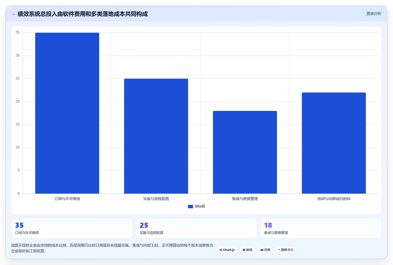Open the card showing value 18
Viewport: 393px width, 265px height.
point(321,228)
